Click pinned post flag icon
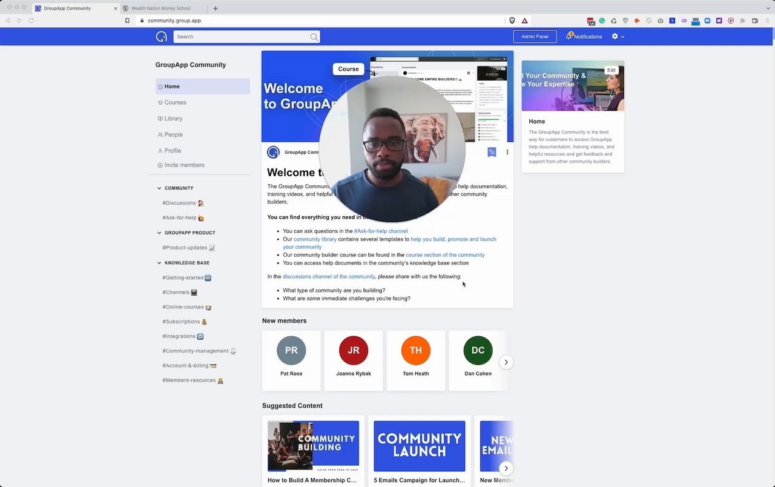The image size is (775, 487). click(x=492, y=152)
